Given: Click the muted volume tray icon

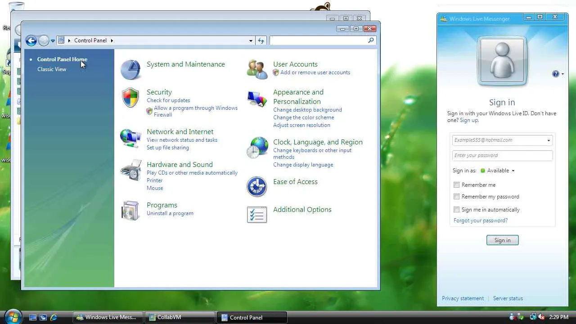Looking at the screenshot, I should click(x=542, y=317).
